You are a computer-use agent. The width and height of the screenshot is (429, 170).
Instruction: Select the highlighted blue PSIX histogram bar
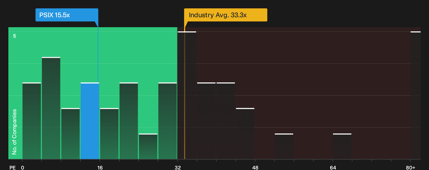(90, 121)
